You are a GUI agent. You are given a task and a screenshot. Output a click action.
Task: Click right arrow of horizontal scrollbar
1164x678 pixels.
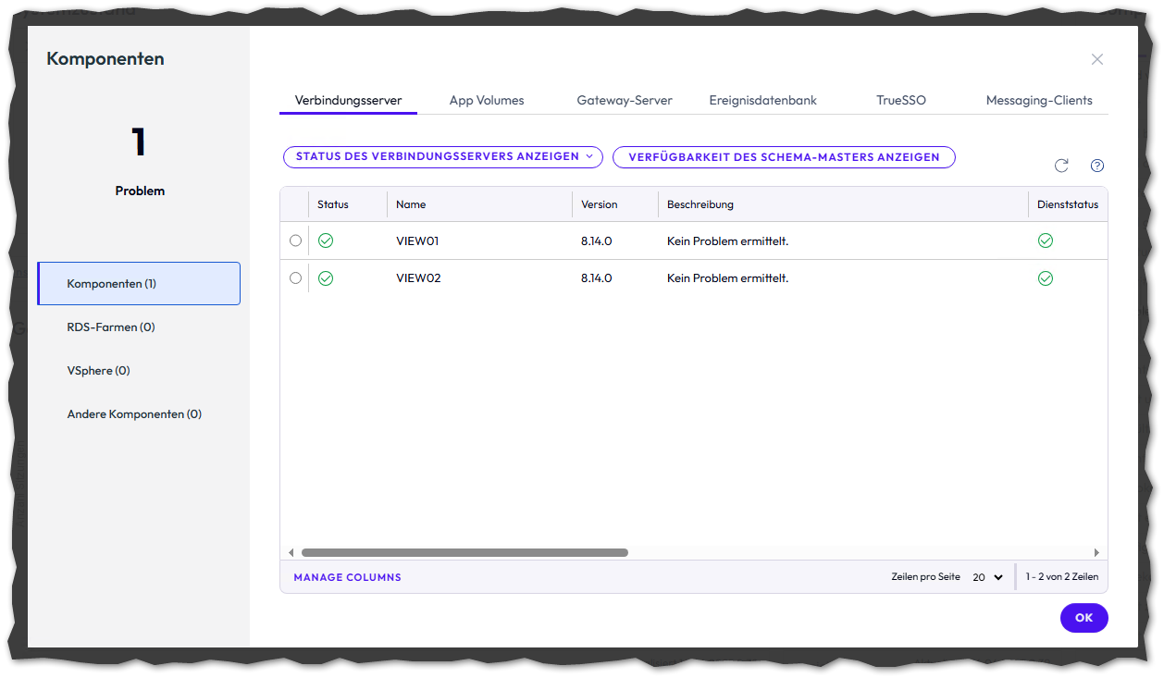pos(1096,553)
